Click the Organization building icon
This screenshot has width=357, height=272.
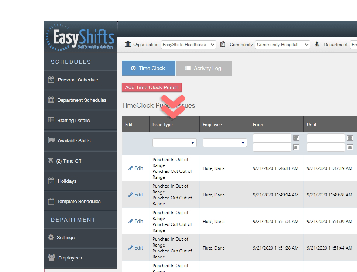point(128,44)
